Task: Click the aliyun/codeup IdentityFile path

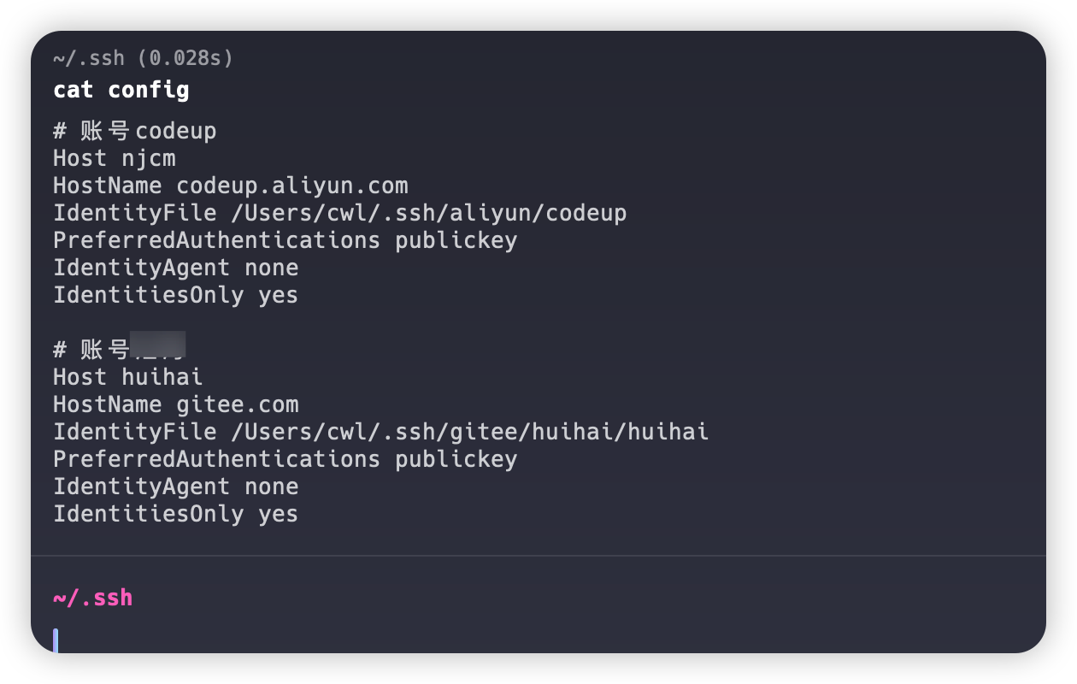Action: tap(429, 213)
